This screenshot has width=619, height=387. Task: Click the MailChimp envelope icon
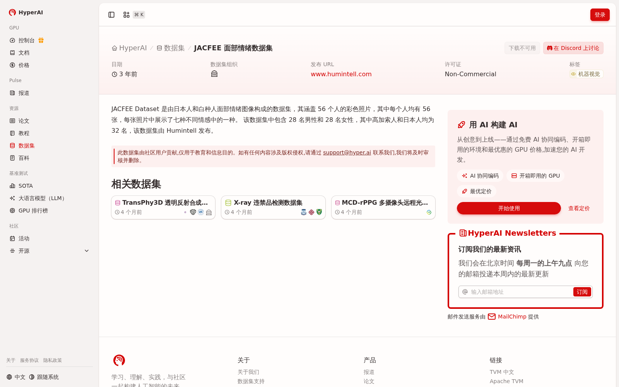pos(492,317)
